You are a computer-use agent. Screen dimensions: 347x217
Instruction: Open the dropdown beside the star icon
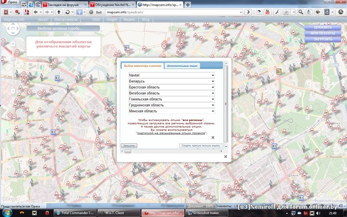coord(294,12)
